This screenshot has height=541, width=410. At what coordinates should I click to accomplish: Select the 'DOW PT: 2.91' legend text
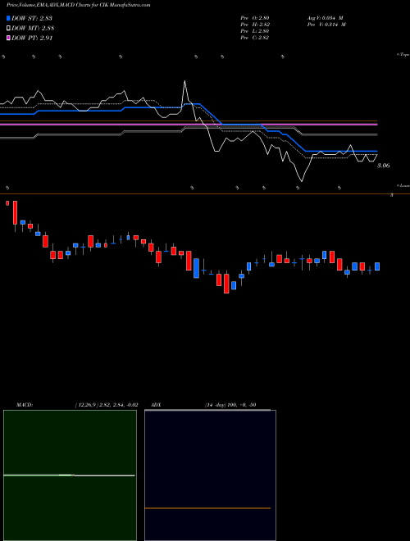click(x=32, y=39)
